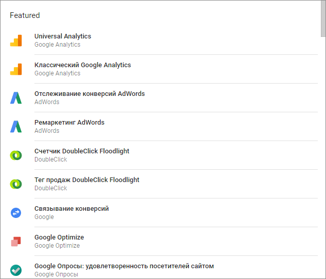
Task: Choose Google Optimize tag type title
Action: (59, 237)
